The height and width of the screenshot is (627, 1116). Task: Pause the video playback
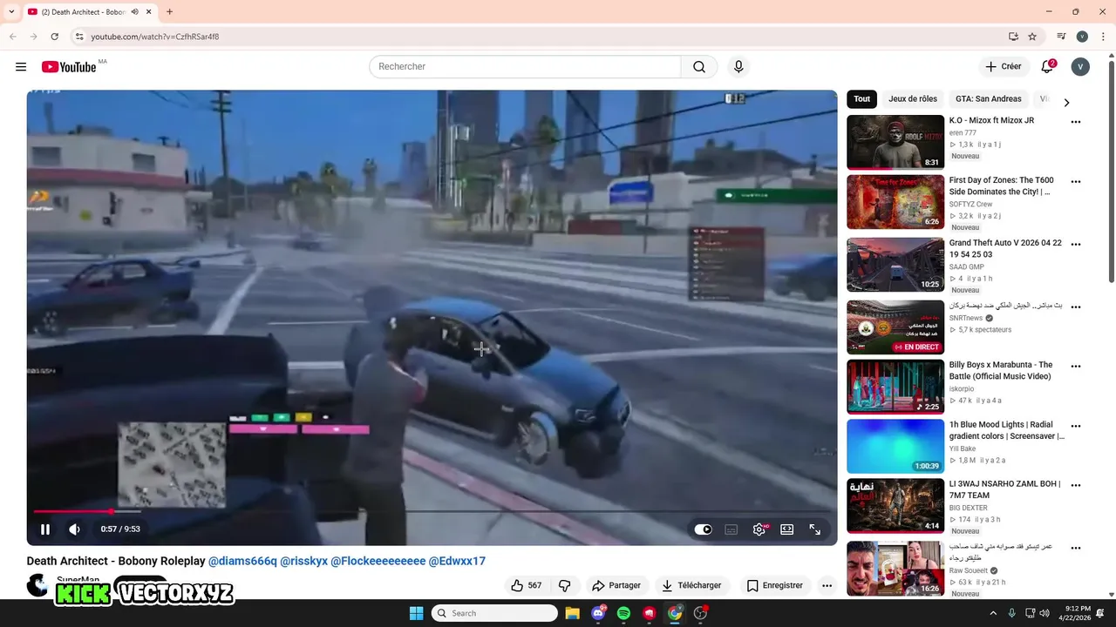(x=45, y=529)
